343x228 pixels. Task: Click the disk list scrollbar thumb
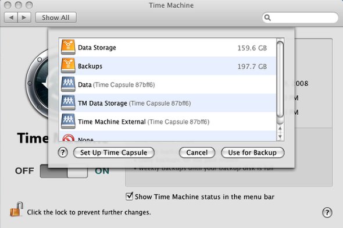280,80
